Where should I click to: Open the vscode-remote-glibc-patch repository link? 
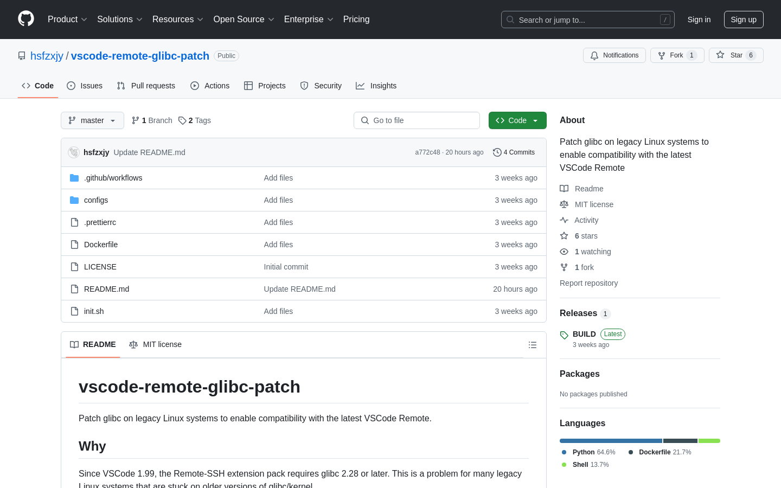tap(140, 56)
